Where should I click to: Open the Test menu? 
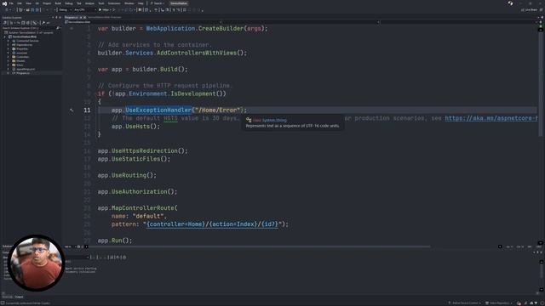click(79, 3)
